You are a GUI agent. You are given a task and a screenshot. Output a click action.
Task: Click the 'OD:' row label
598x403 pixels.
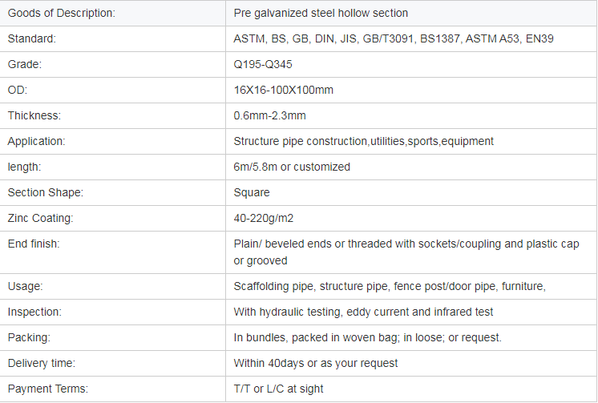(x=17, y=90)
